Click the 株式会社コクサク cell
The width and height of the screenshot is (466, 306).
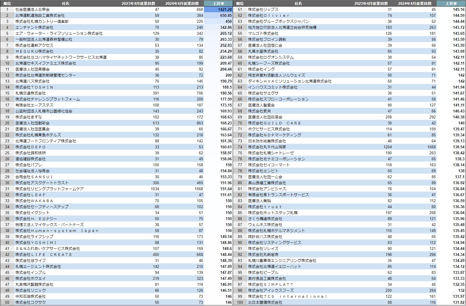click(31, 302)
